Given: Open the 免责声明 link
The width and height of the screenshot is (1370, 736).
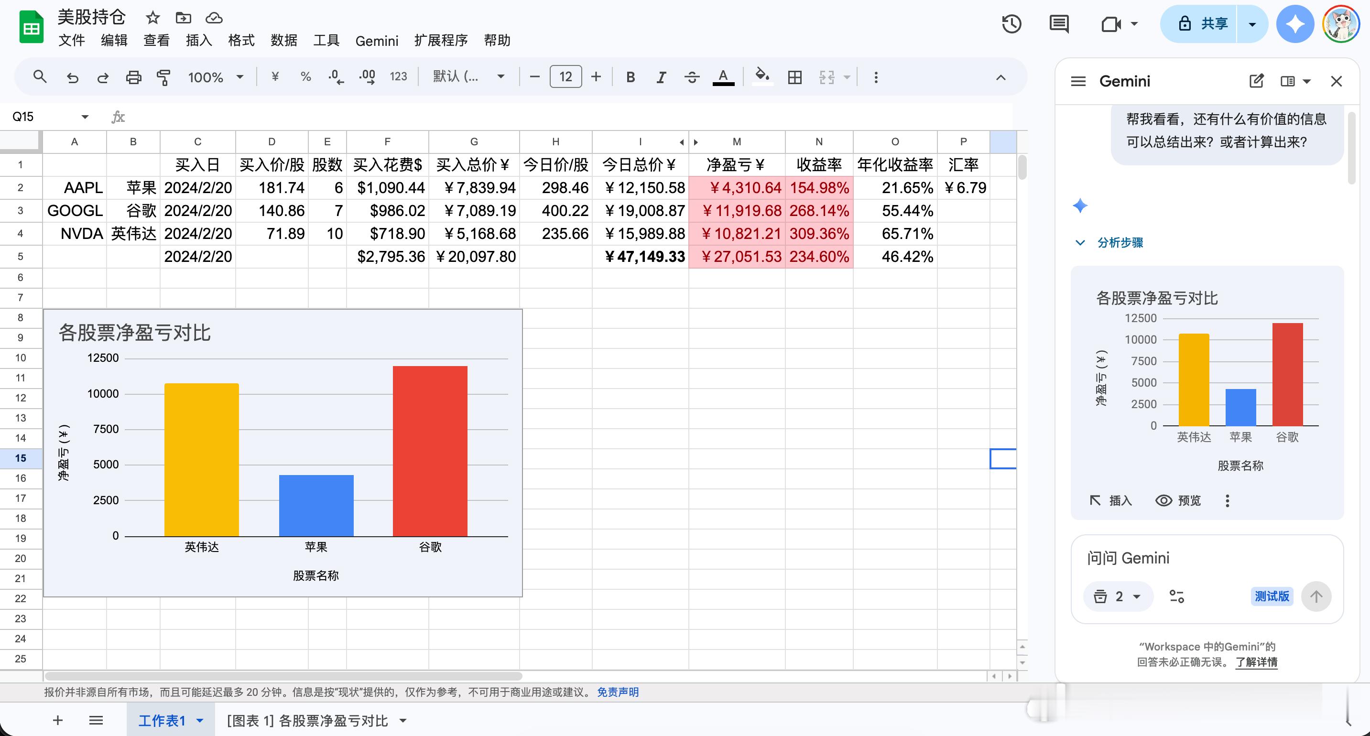Looking at the screenshot, I should (618, 692).
